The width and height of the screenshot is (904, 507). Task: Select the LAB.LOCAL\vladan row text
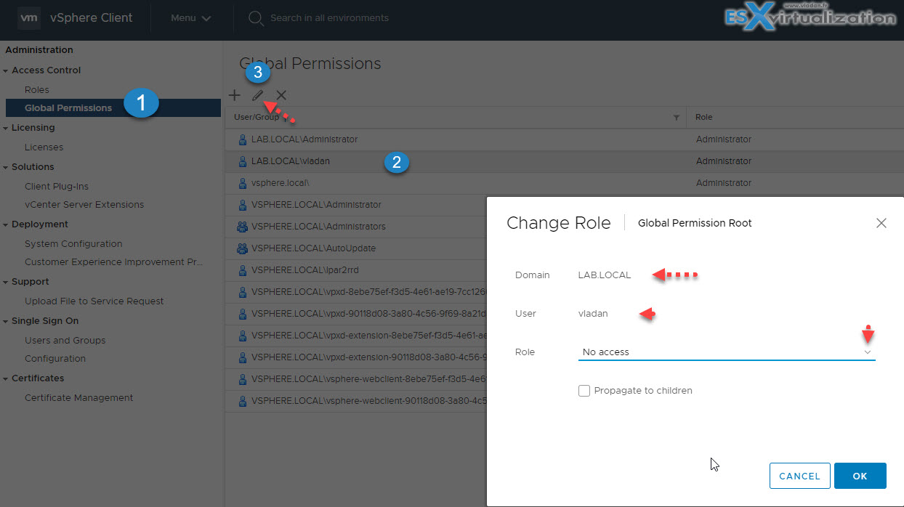tap(290, 161)
